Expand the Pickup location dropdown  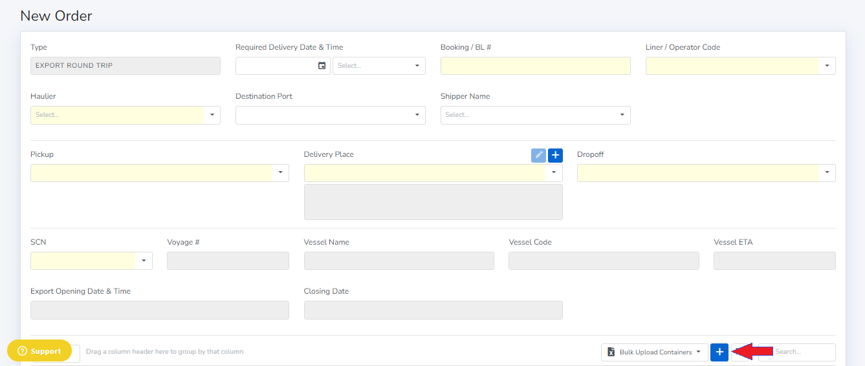click(x=280, y=173)
